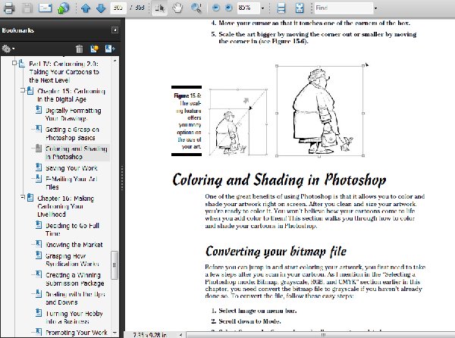Choose the Select tool cursor icon
This screenshot has height=338, width=455.
point(159,8)
